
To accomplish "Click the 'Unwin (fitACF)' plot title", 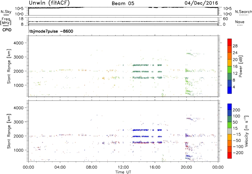I will pos(49,3).
